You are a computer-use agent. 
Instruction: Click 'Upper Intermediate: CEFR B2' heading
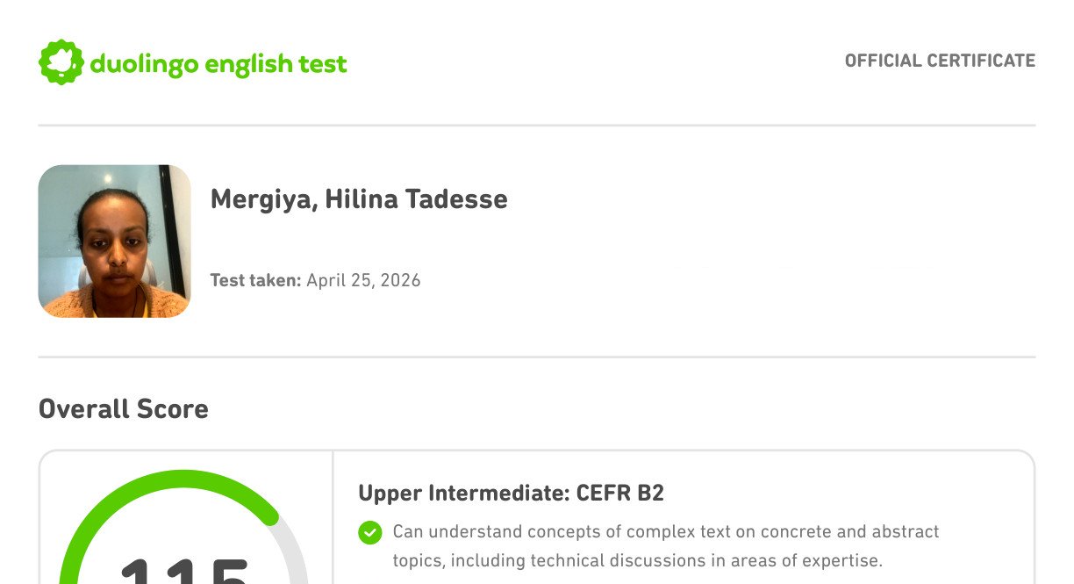[511, 494]
